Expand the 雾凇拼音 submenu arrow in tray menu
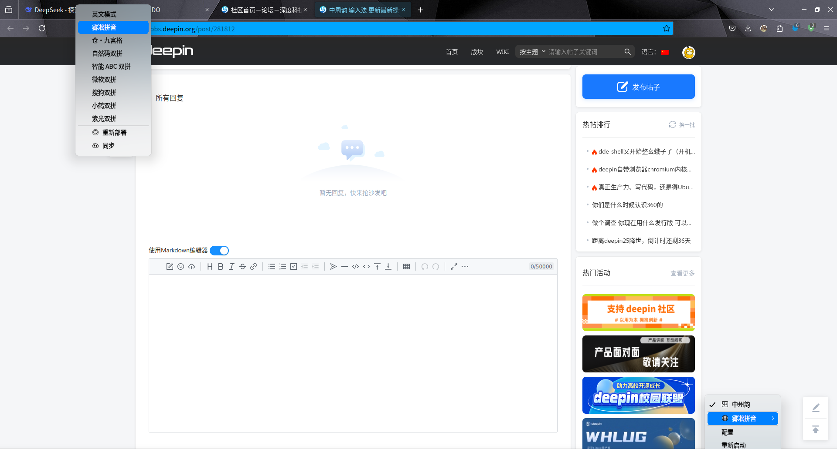Image resolution: width=837 pixels, height=449 pixels. coord(773,418)
